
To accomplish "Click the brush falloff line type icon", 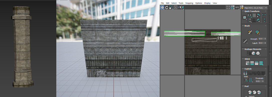I will coord(245,41).
